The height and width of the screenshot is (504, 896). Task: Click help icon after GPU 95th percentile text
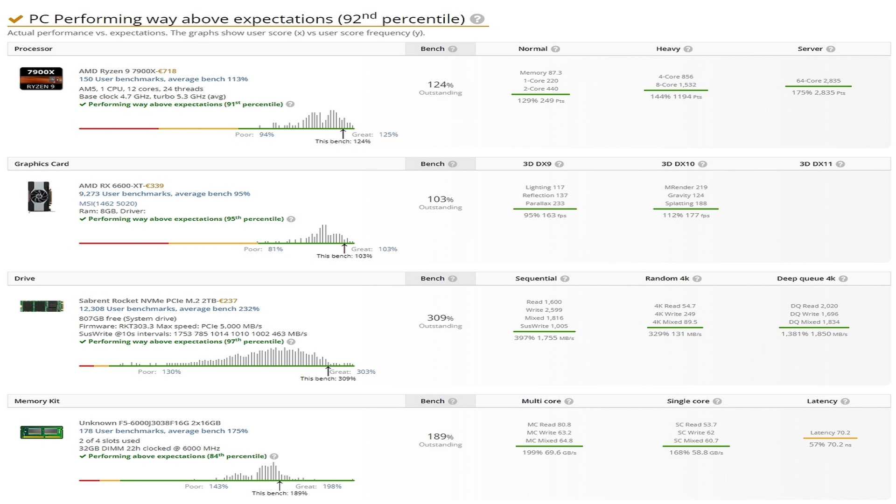point(291,219)
